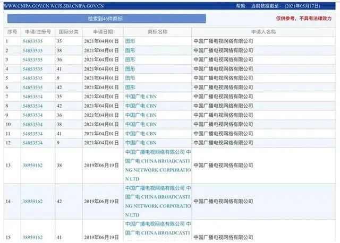
Task: Open the row 14 China Broadcasting Network trademark
Action: coord(158,202)
